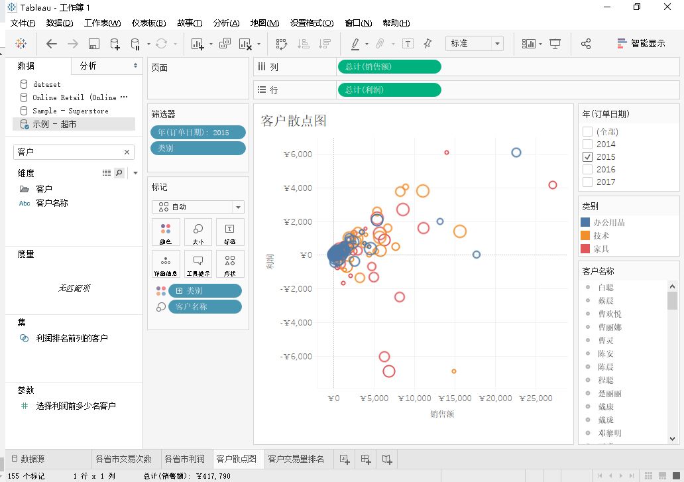Click the pause auto updates data icon

coord(135,44)
